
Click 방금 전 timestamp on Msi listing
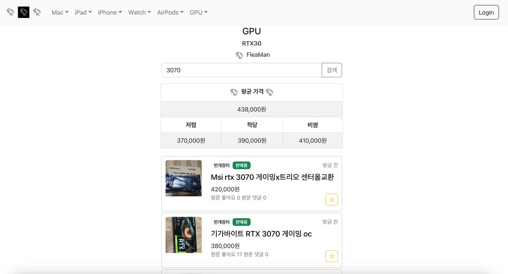[330, 165]
